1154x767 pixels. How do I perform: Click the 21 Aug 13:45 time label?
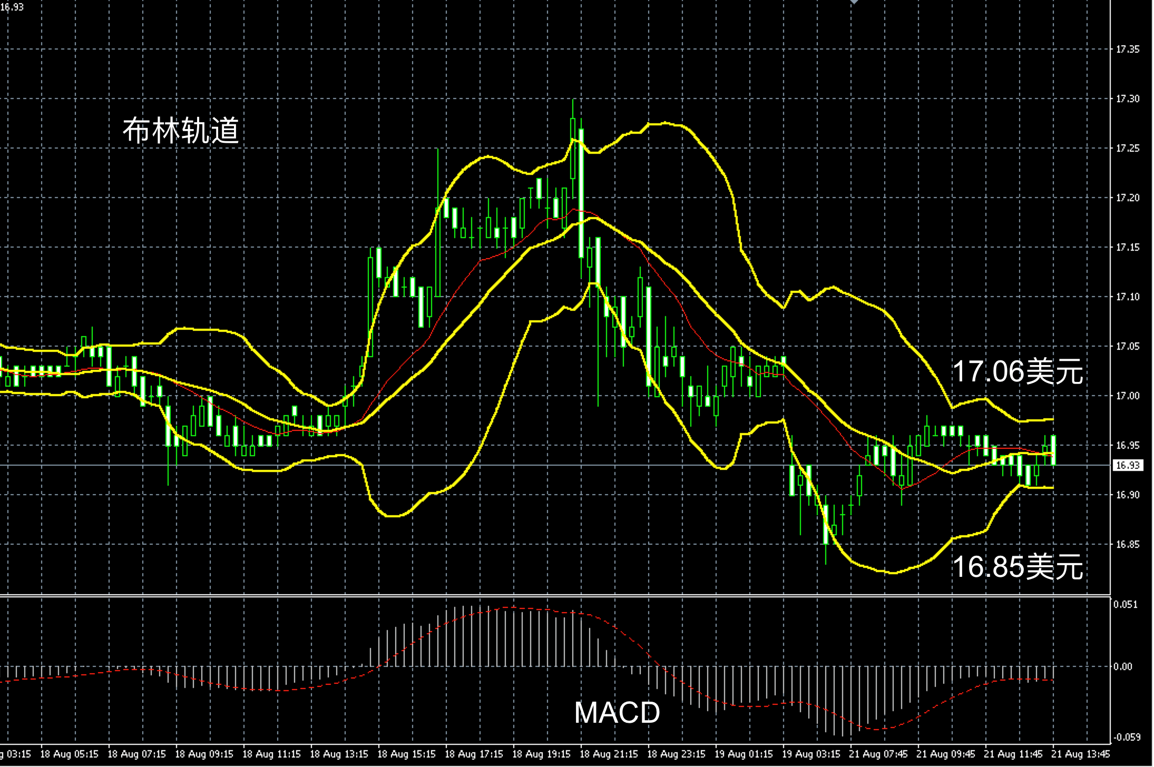tap(1081, 754)
